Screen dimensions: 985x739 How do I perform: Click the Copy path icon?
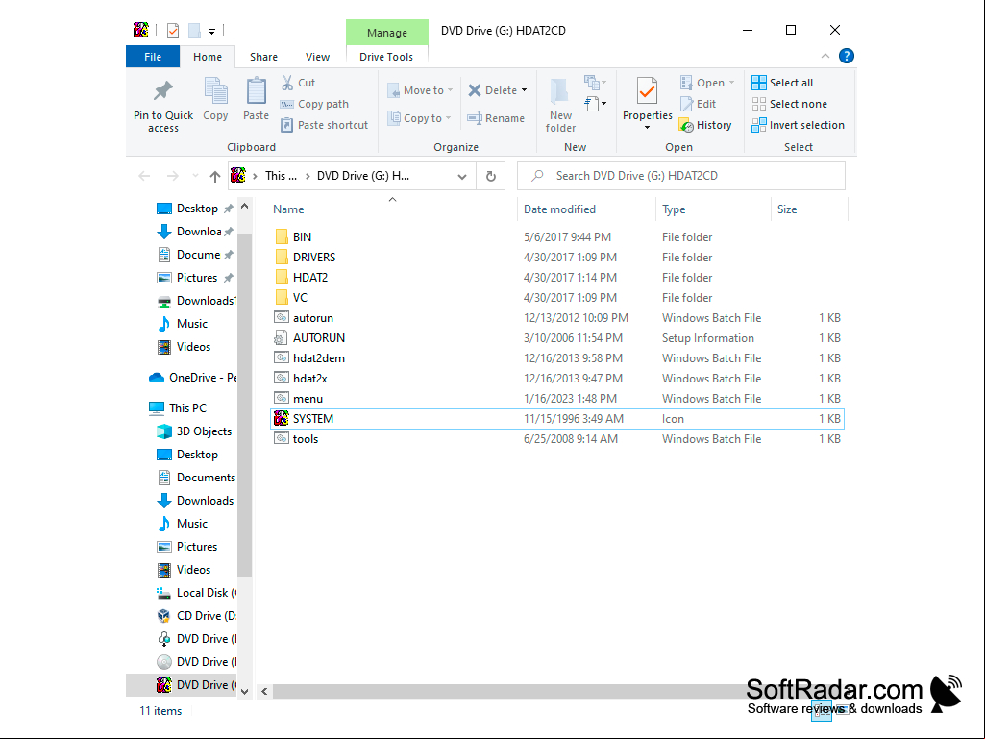287,104
